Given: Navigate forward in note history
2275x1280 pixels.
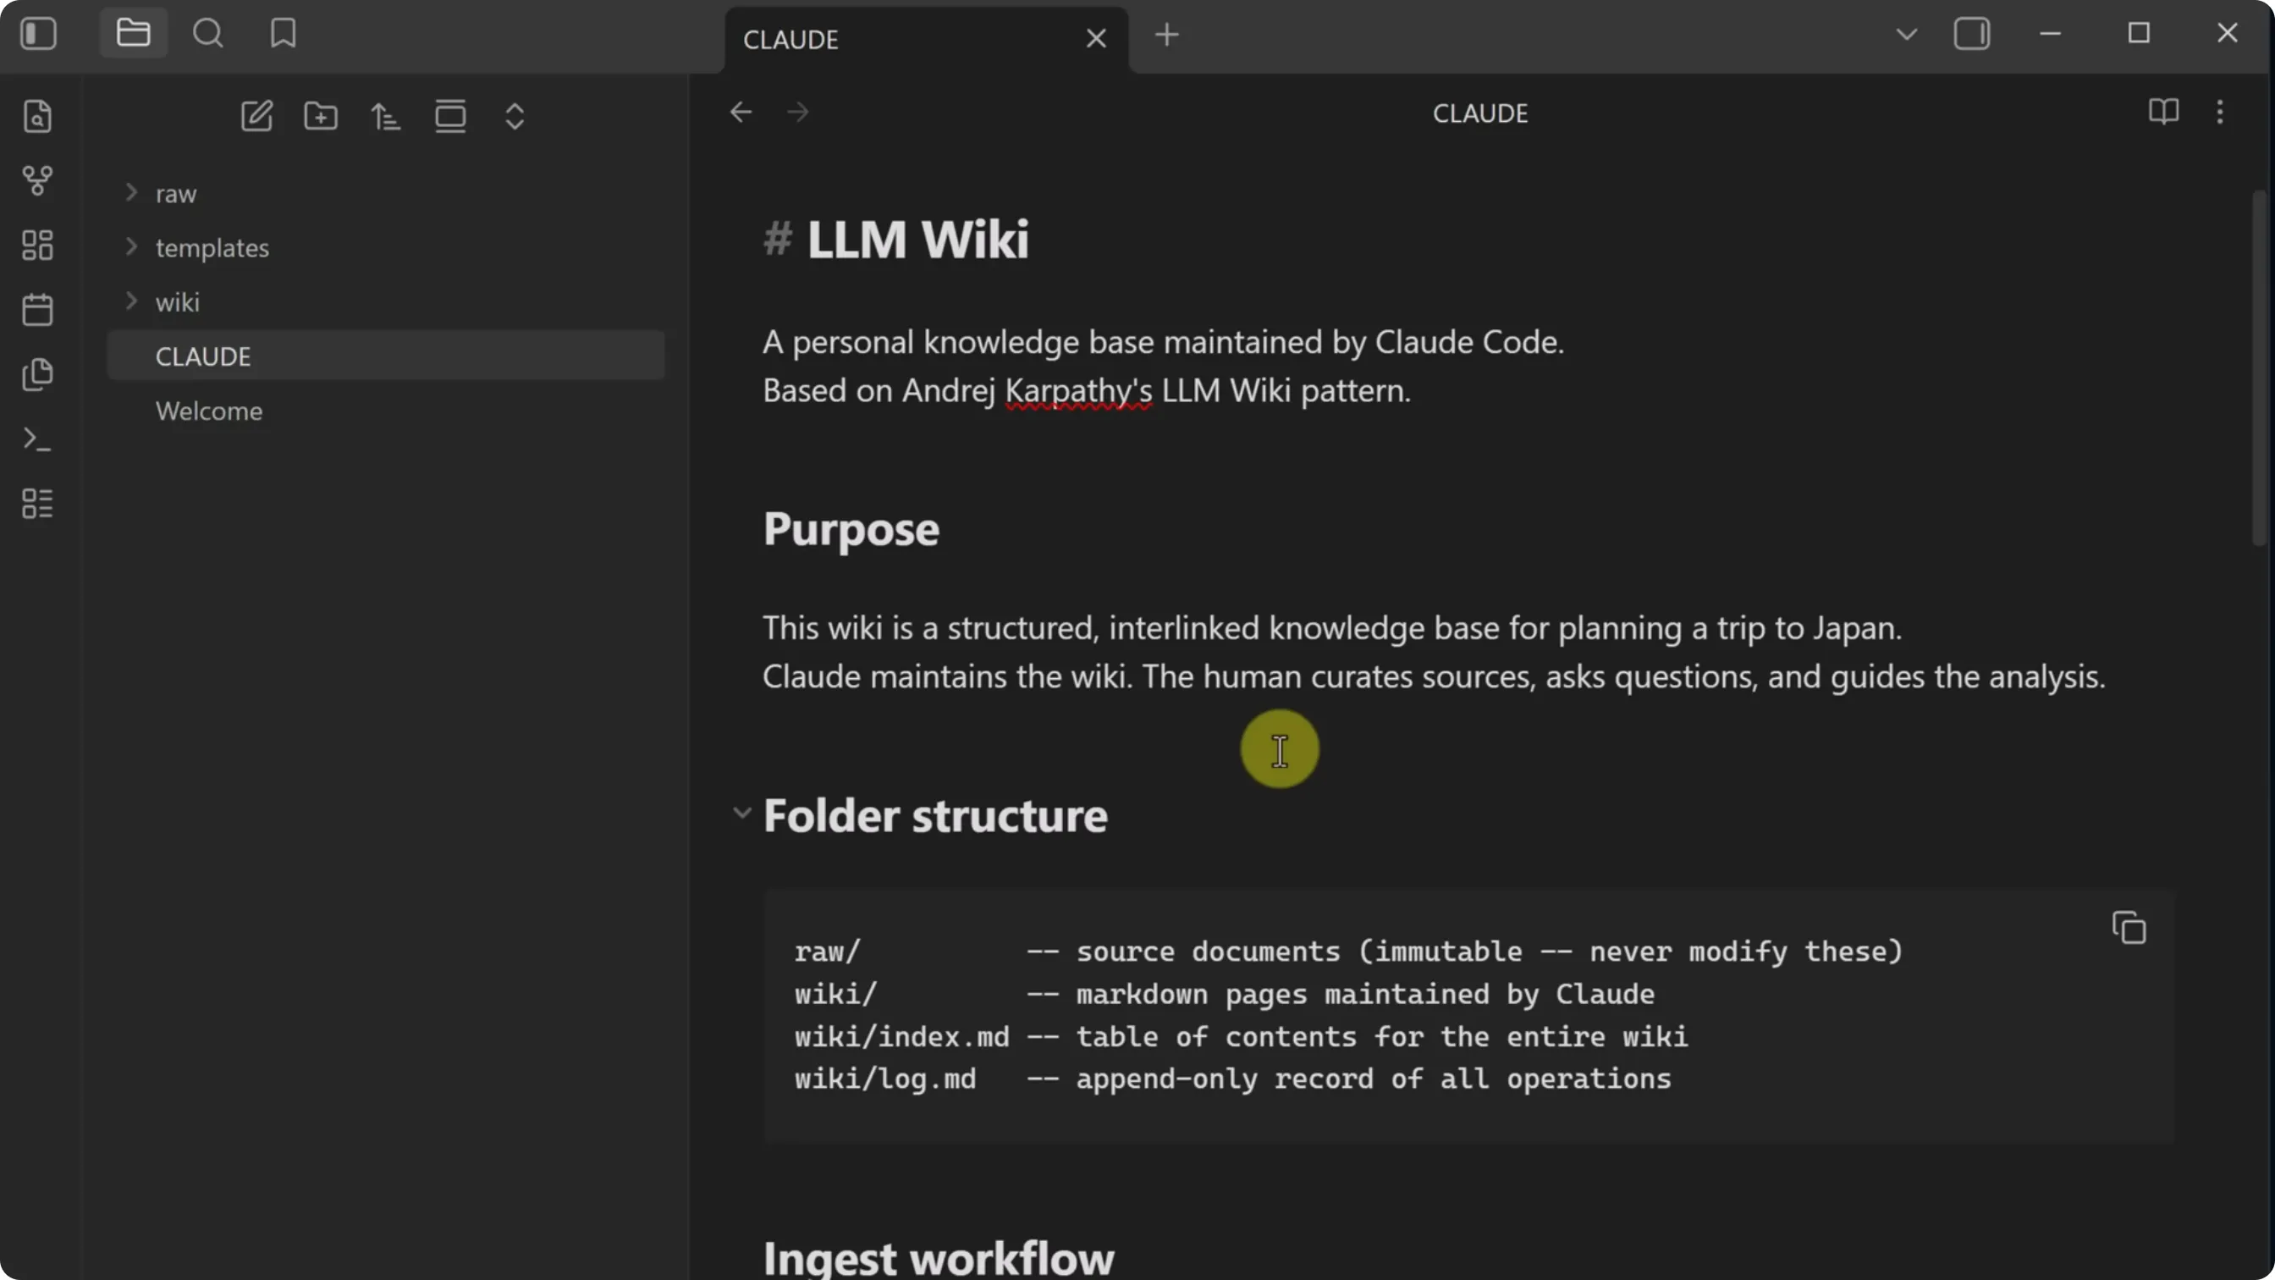Looking at the screenshot, I should point(797,113).
